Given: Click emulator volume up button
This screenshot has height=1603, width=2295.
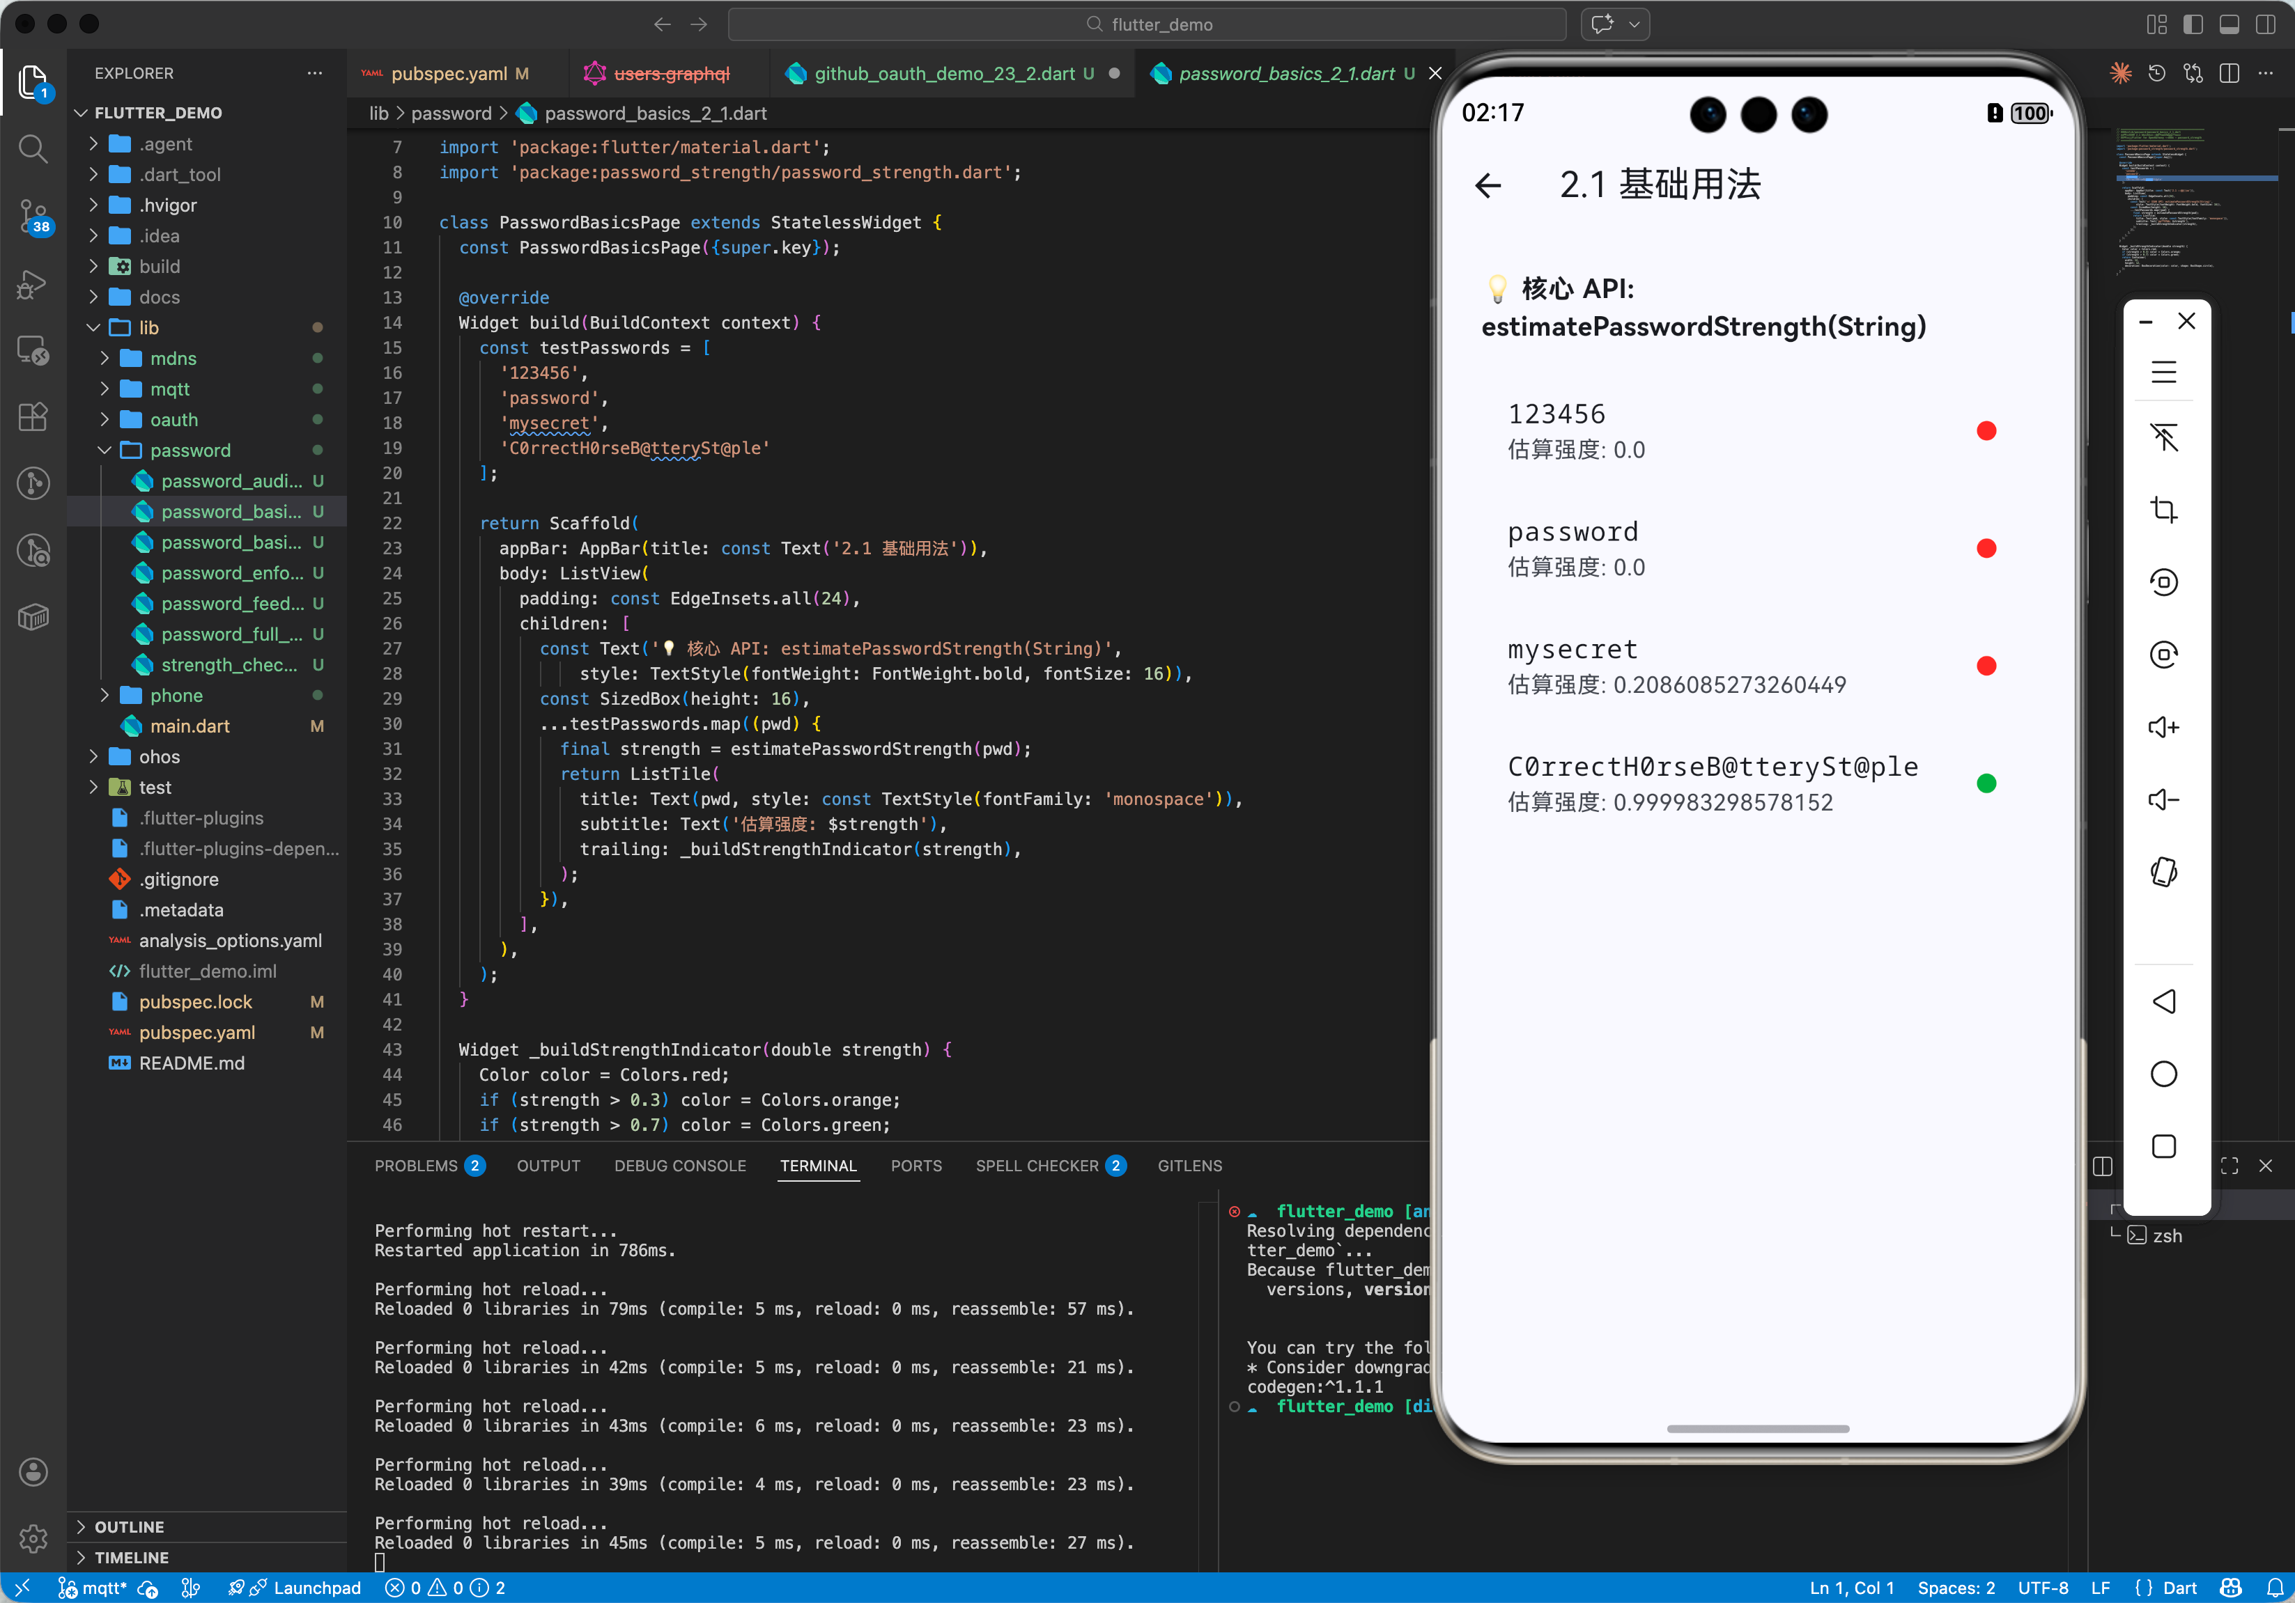Looking at the screenshot, I should (2163, 727).
